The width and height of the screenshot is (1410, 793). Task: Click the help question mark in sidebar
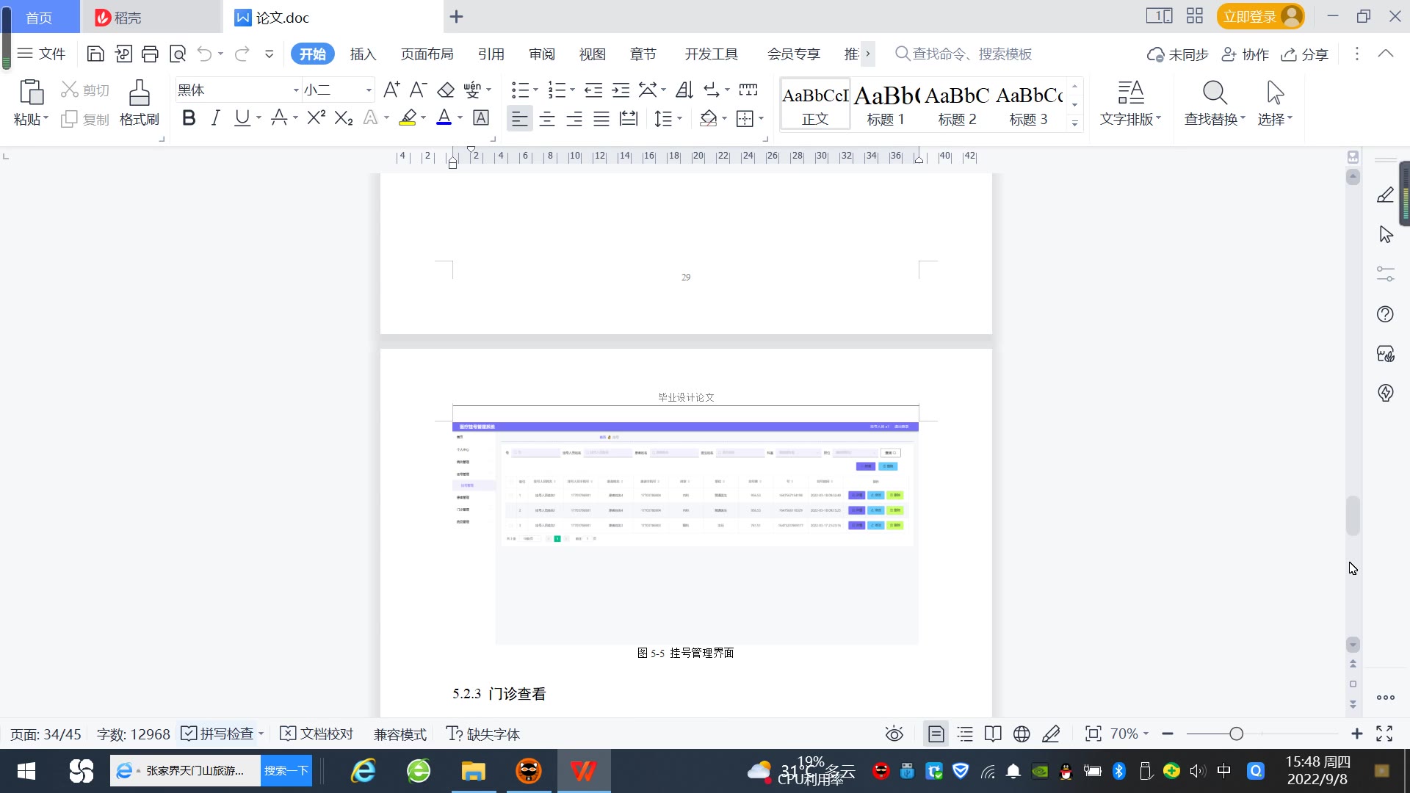tap(1385, 314)
